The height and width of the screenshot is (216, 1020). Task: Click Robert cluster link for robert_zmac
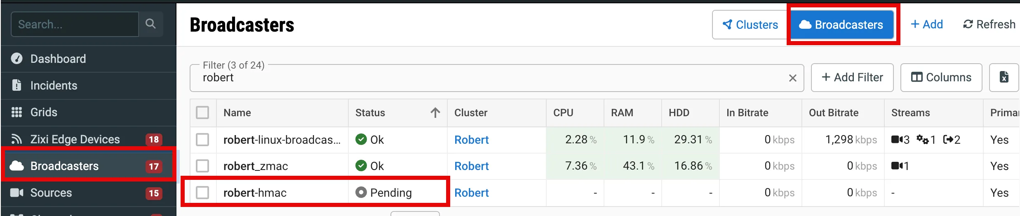tap(471, 166)
